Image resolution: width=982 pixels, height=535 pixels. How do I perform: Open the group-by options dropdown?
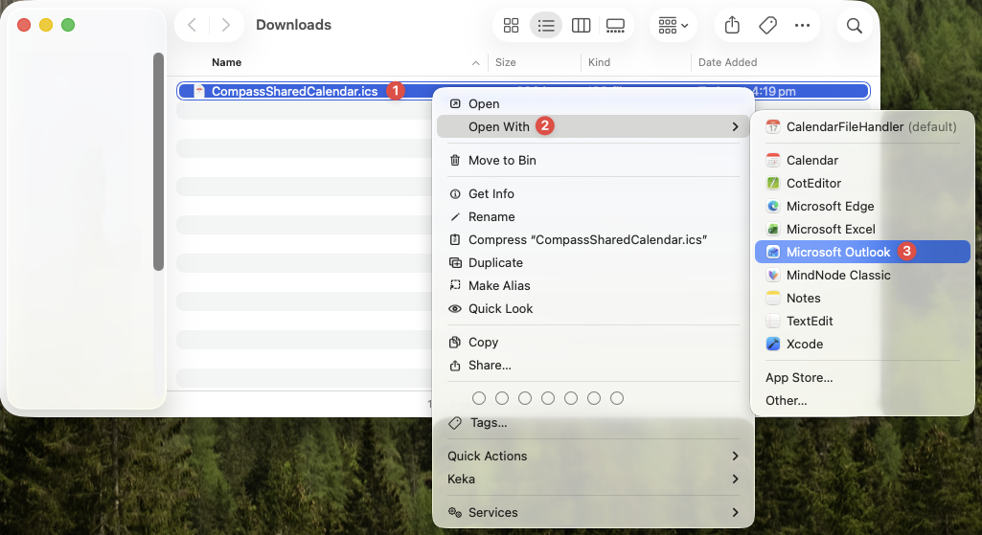[x=674, y=25]
